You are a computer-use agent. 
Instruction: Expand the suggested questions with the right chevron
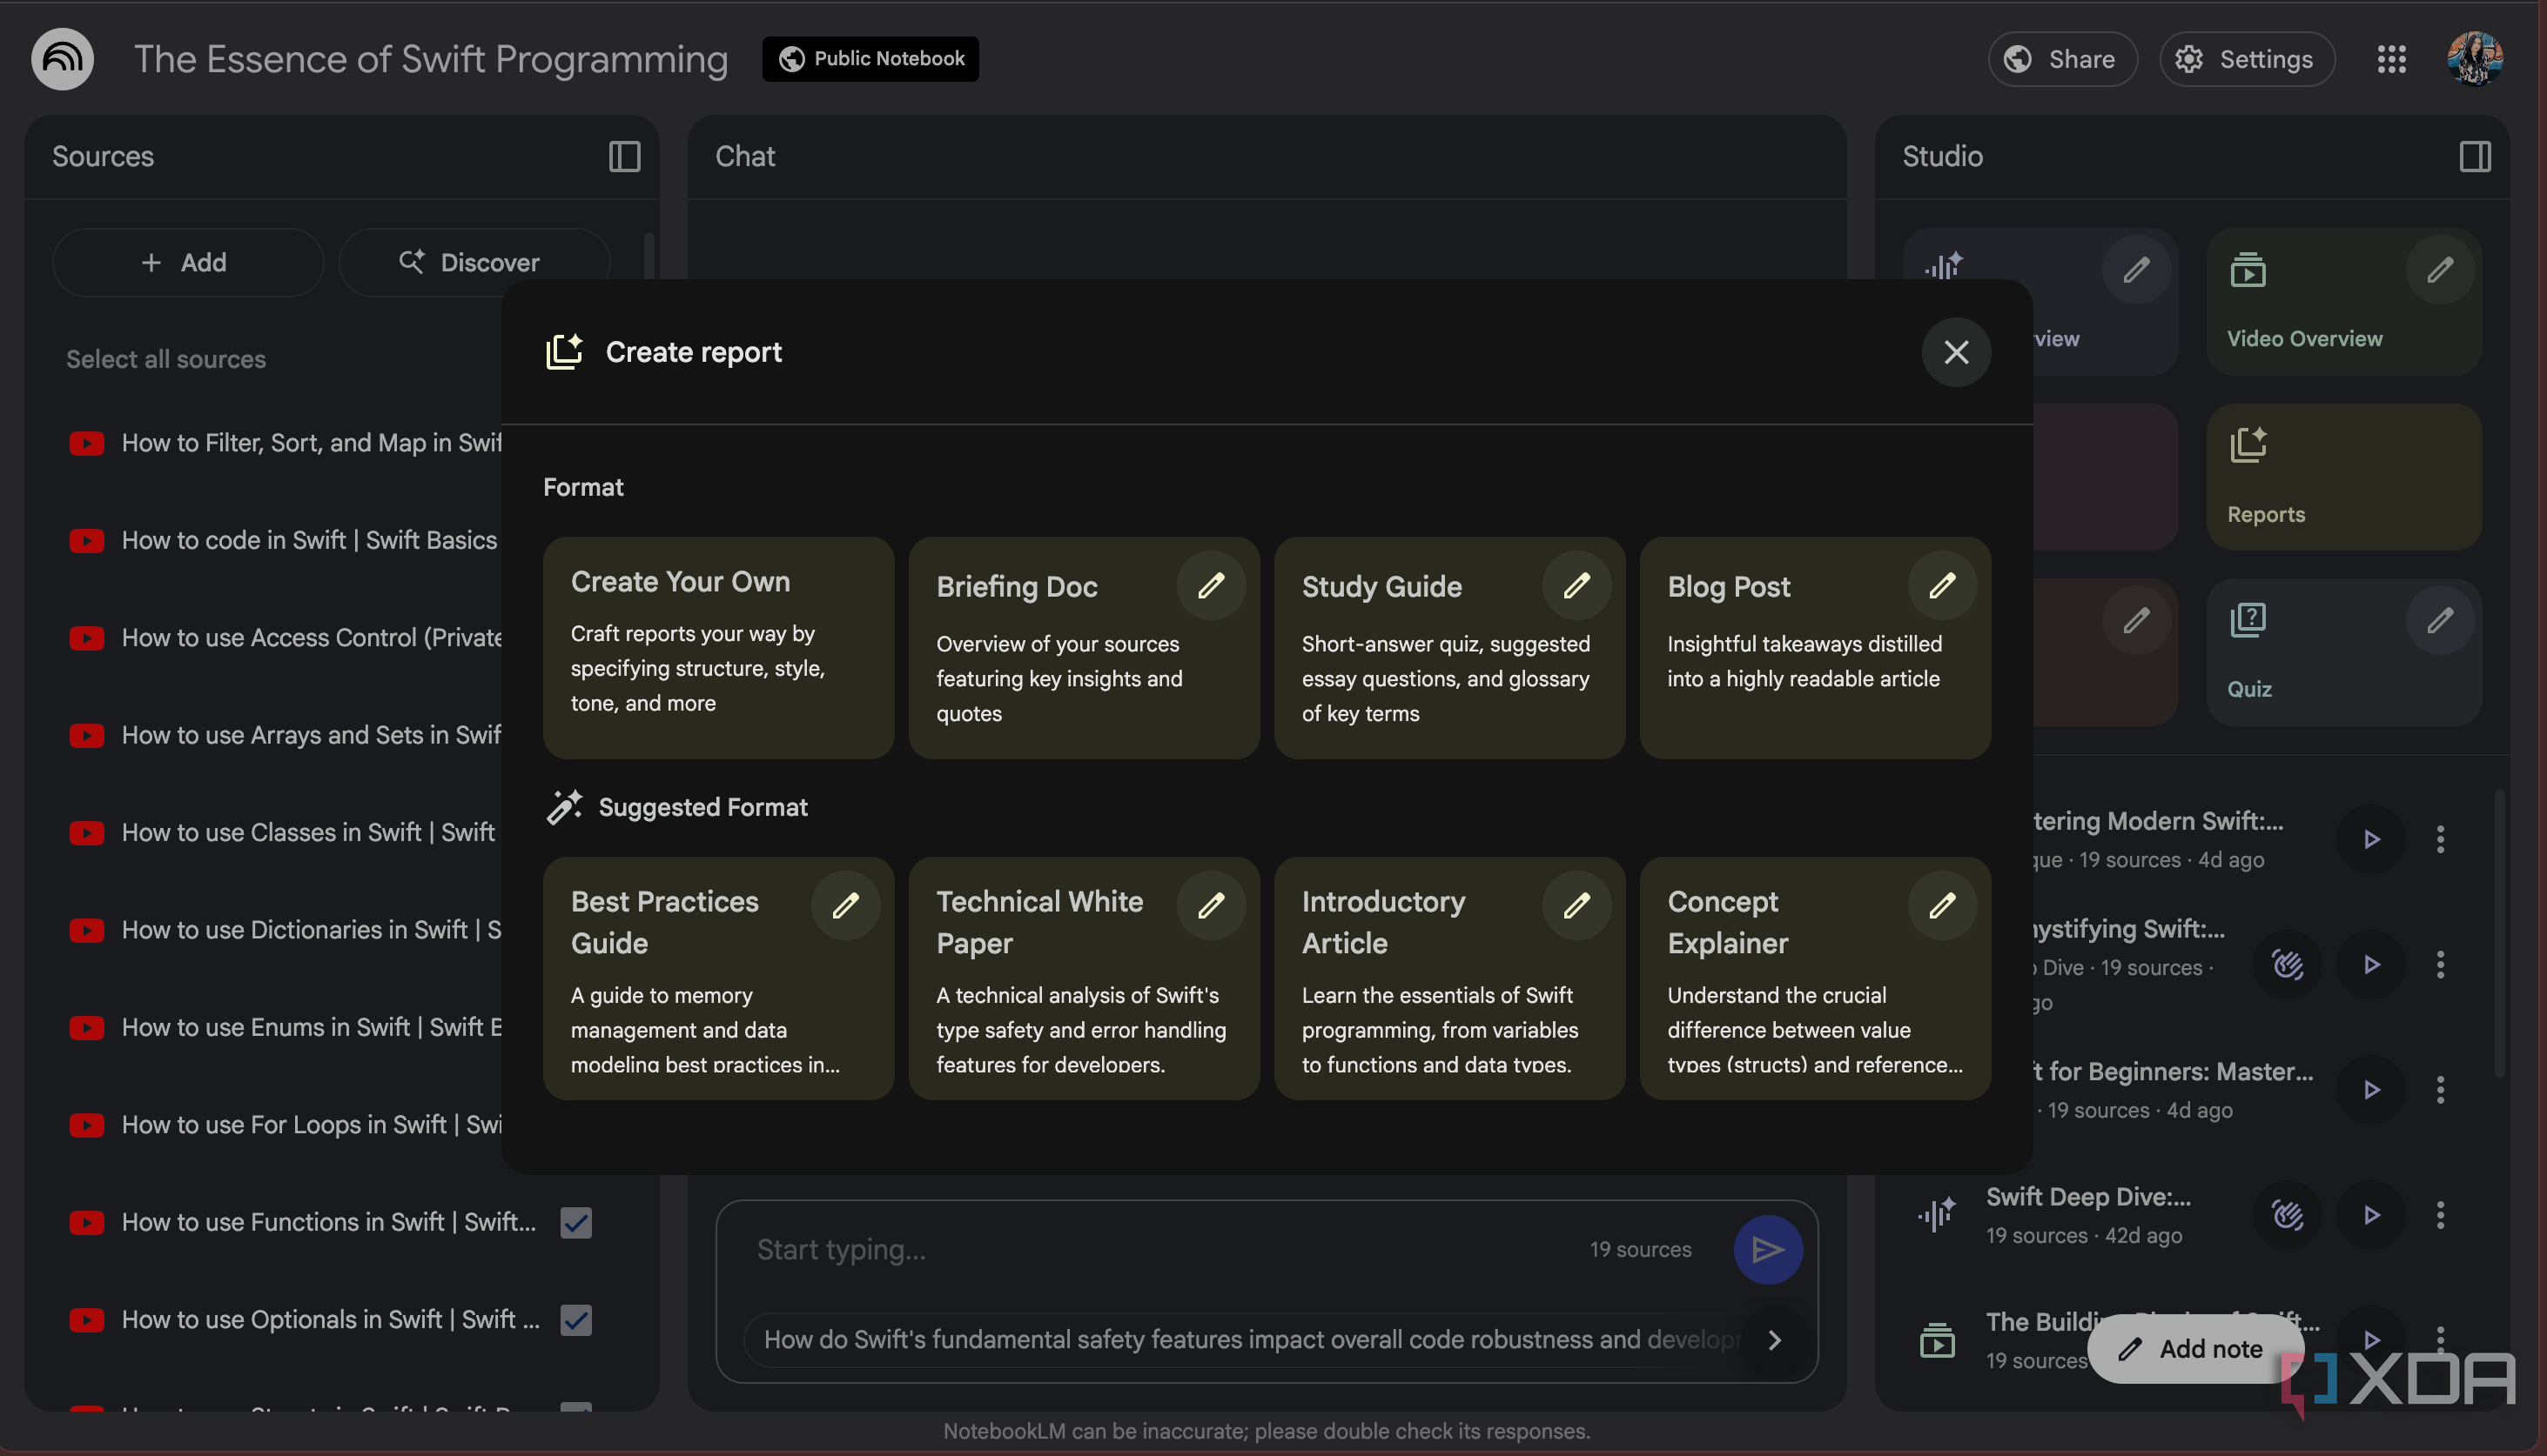point(1774,1339)
